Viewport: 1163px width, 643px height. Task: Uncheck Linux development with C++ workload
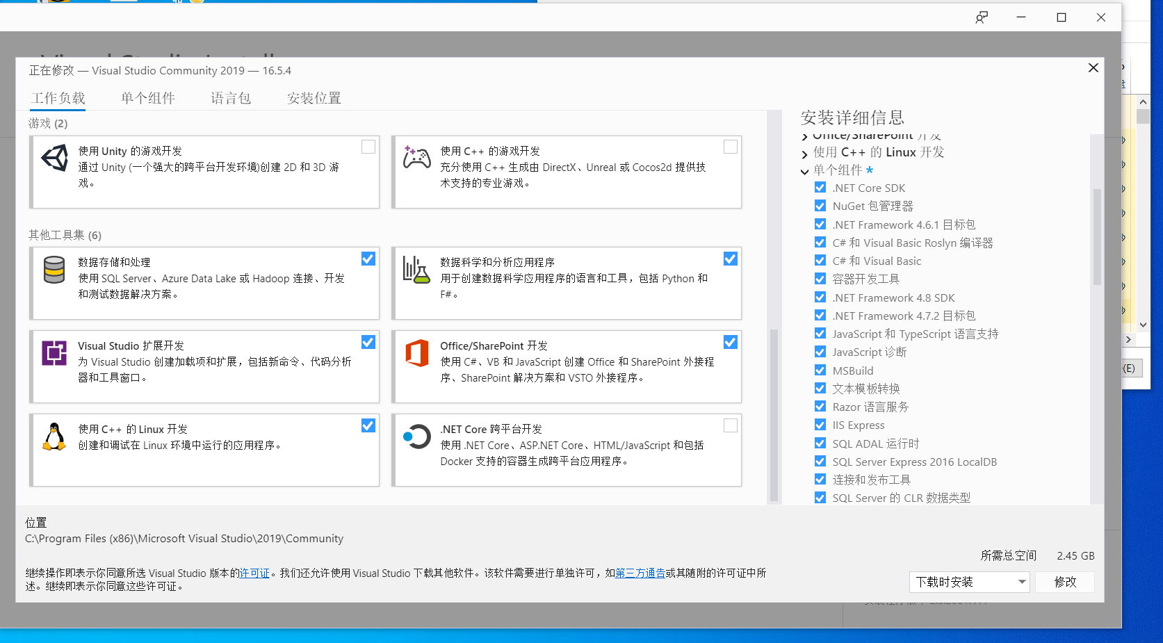[x=368, y=425]
